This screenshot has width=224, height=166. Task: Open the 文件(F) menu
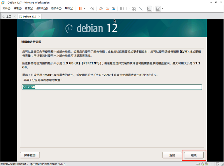(x=6, y=8)
